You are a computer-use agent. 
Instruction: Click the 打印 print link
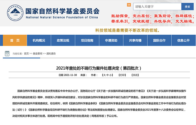(122, 75)
